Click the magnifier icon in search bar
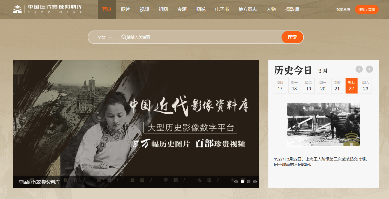 click(x=124, y=37)
